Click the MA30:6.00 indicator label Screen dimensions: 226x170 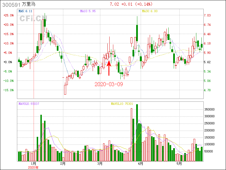[150, 11]
